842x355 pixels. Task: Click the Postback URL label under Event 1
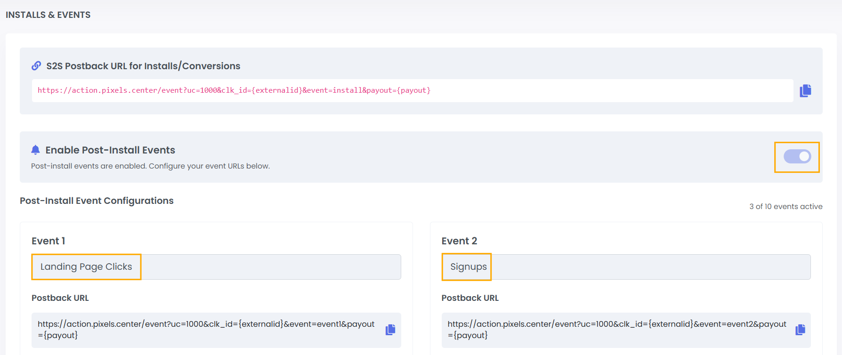pyautogui.click(x=60, y=298)
